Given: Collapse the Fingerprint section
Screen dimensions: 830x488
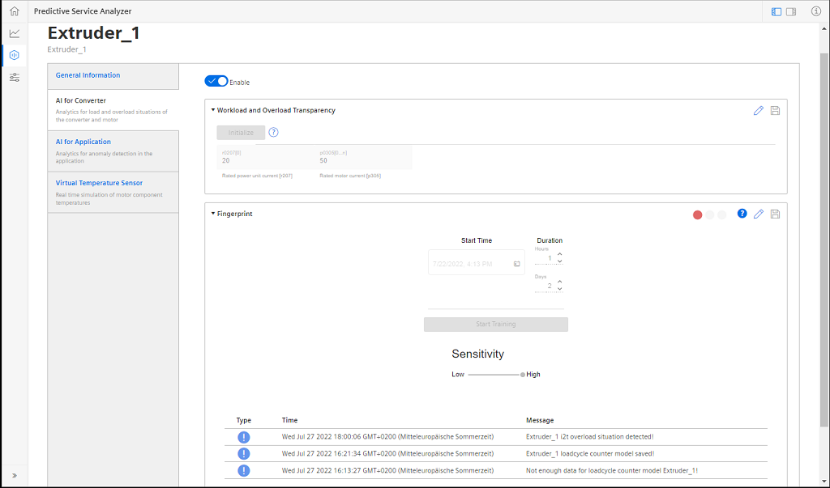Looking at the screenshot, I should click(x=212, y=214).
